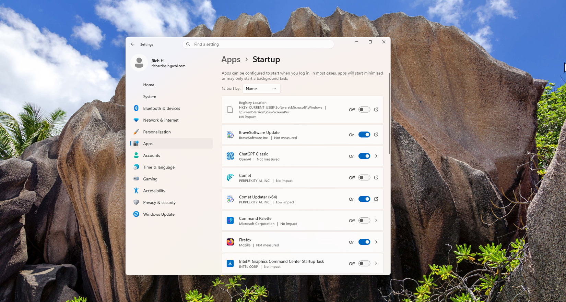
Task: Open Personalization settings page
Action: (x=172, y=132)
